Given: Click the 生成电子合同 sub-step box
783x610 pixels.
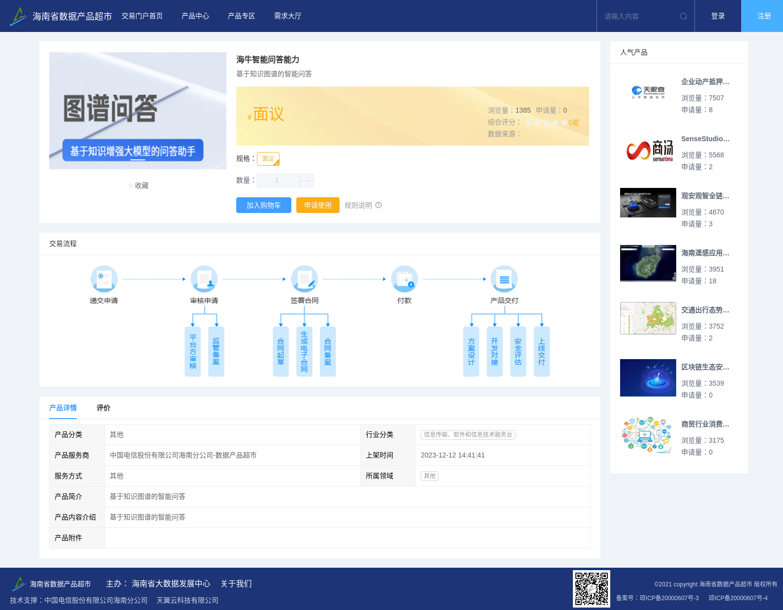Looking at the screenshot, I should point(304,352).
